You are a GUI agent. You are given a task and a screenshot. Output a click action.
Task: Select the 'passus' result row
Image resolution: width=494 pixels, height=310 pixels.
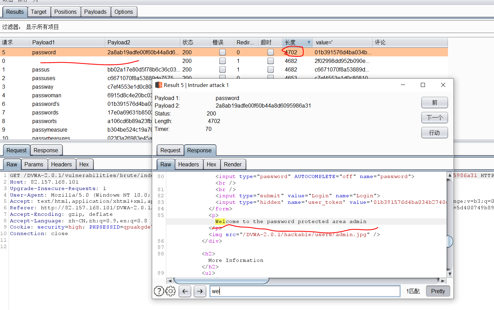pos(224,69)
